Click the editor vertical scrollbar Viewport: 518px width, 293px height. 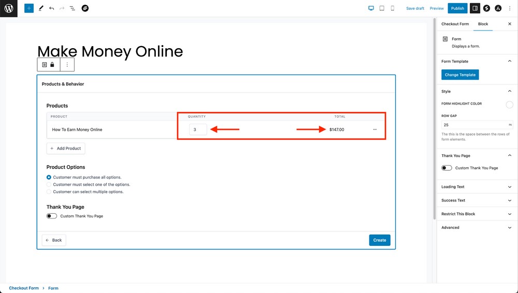(x=434, y=119)
